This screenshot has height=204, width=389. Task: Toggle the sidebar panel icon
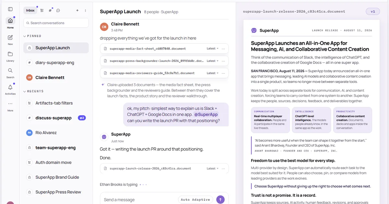10,9
